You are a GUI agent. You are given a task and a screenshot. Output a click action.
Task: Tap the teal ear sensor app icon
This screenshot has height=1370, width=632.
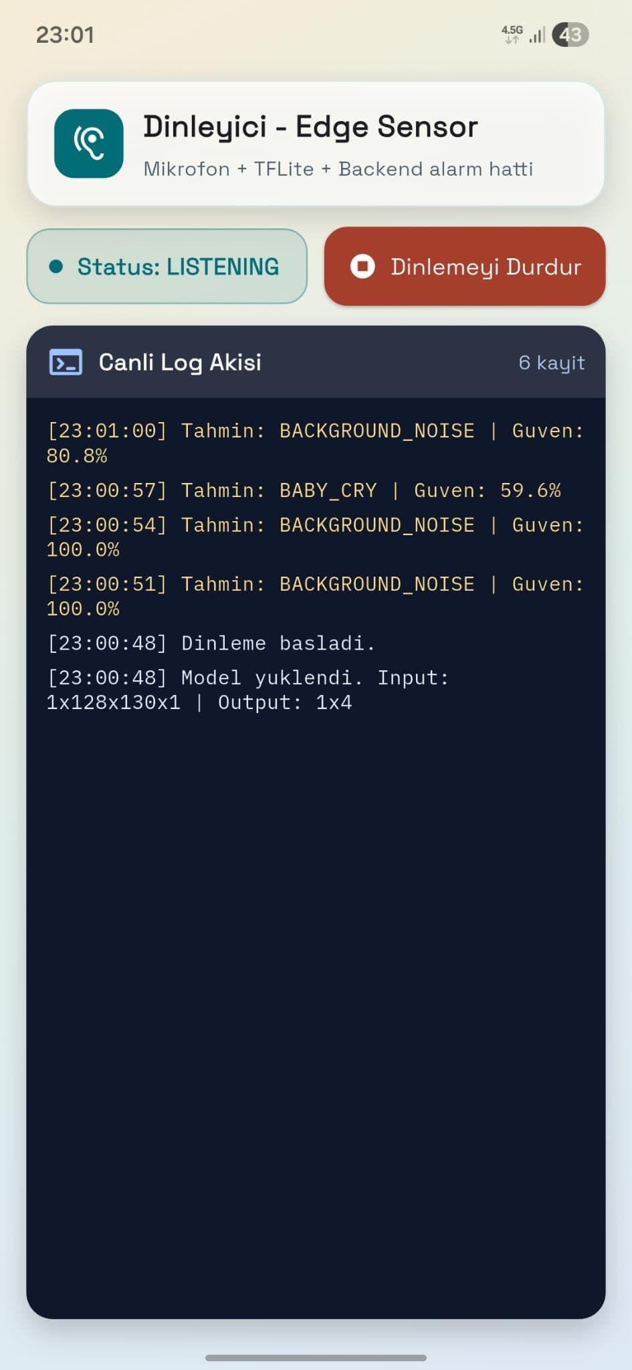tap(89, 143)
